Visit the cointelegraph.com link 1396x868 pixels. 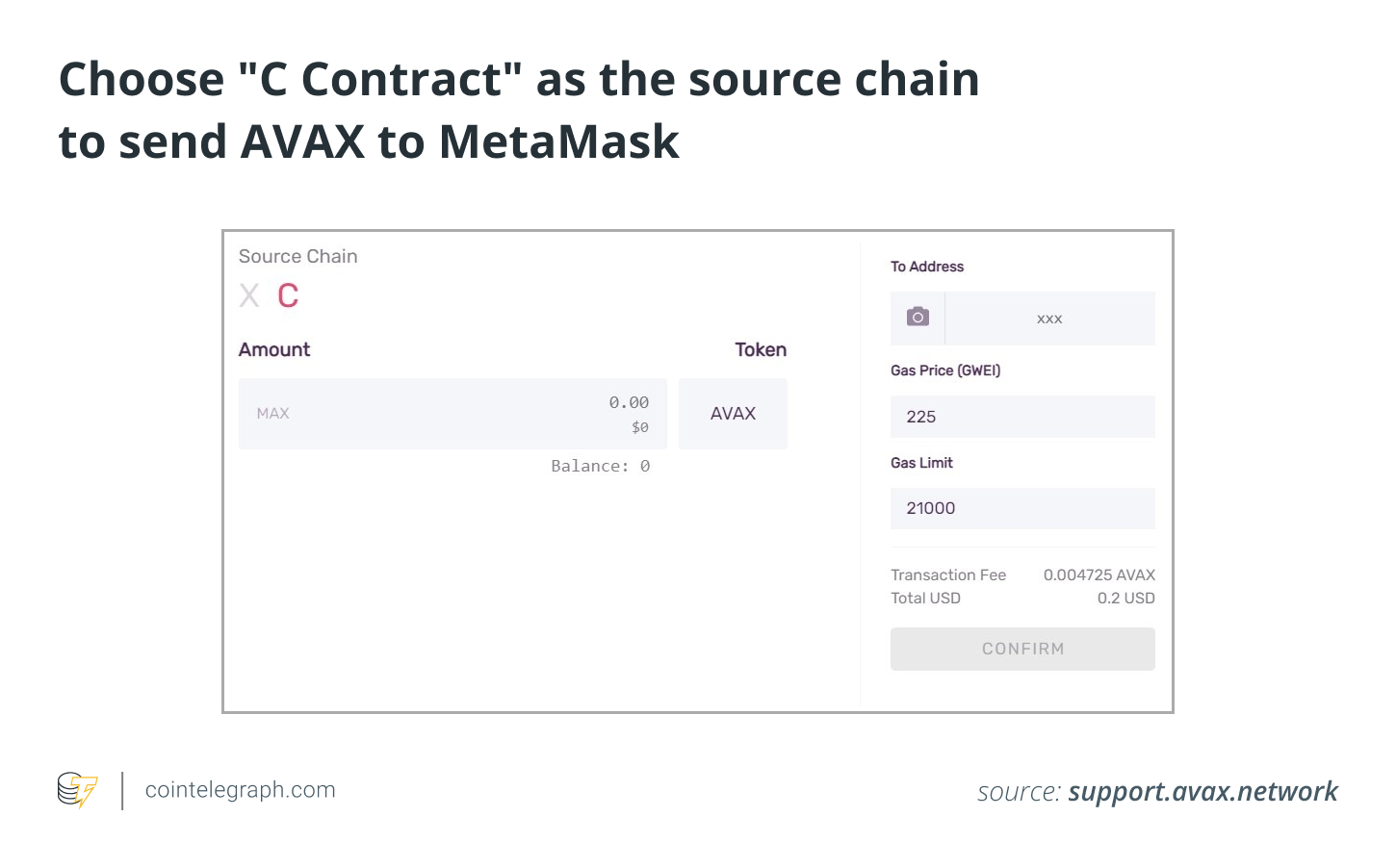click(x=239, y=789)
